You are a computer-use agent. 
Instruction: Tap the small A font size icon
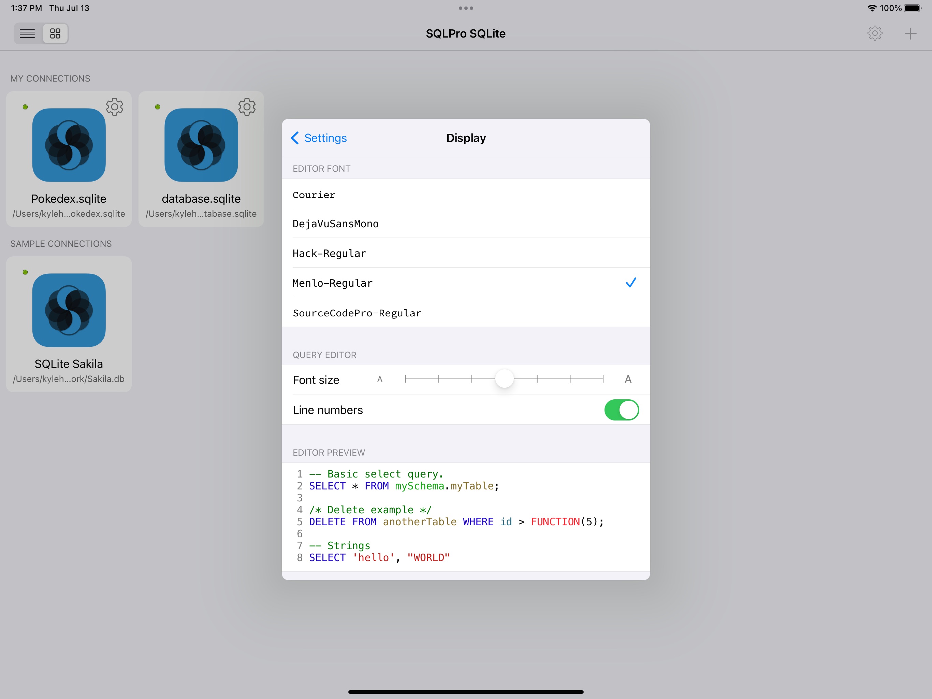point(380,380)
